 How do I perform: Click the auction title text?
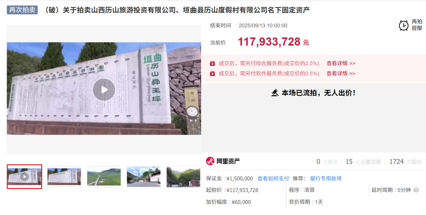click(176, 10)
